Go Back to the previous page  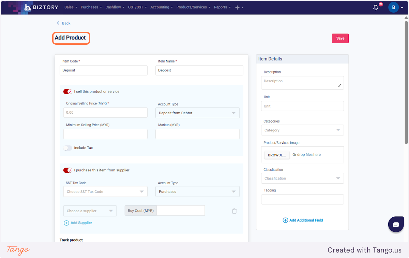pos(63,23)
